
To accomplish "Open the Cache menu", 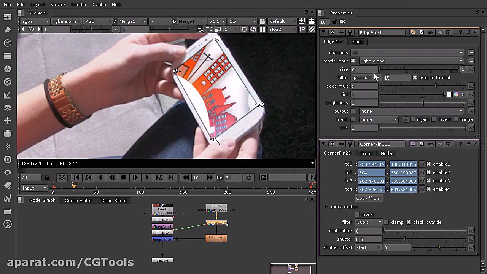I will tap(99, 5).
